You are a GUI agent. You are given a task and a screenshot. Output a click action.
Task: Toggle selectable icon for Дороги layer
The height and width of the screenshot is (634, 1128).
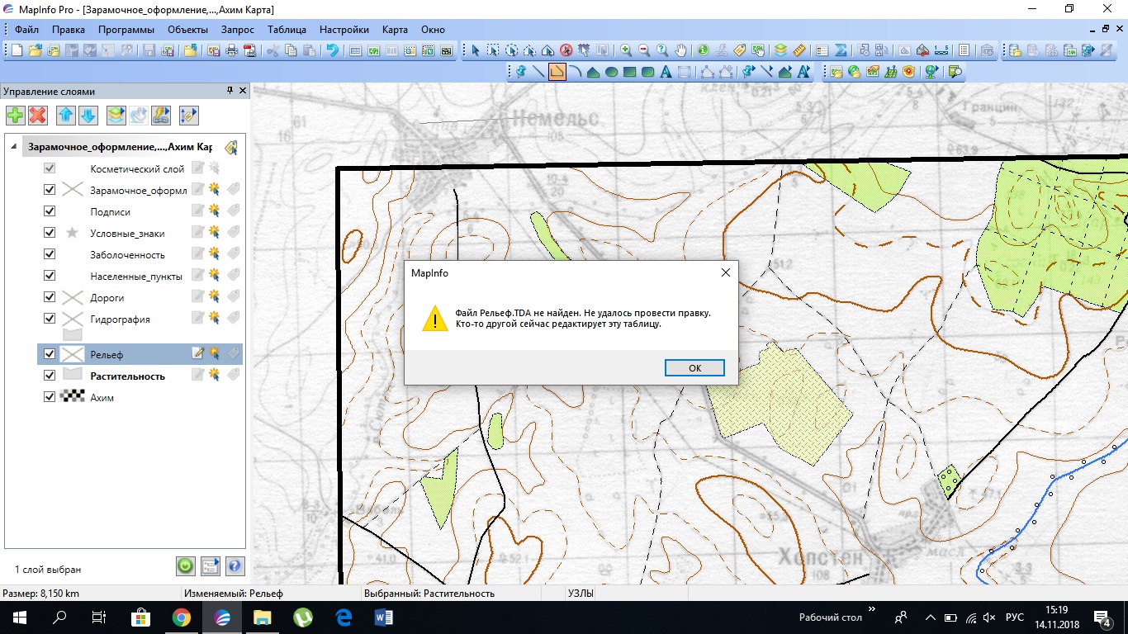pos(215,296)
